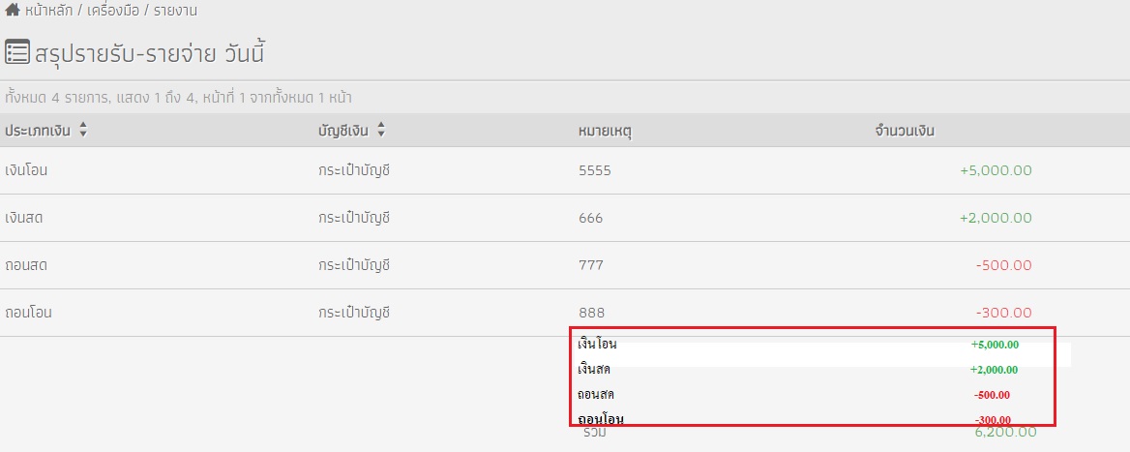Viewport: 1130px width, 452px height.
Task: Click the บัญชีเงิน column header
Action: pyautogui.click(x=343, y=132)
